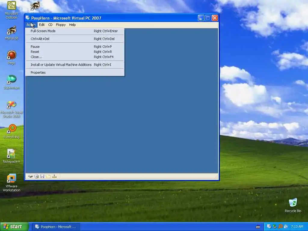This screenshot has height=231, width=308.
Task: Select the Notepad++ desktop icon
Action: coord(11,156)
